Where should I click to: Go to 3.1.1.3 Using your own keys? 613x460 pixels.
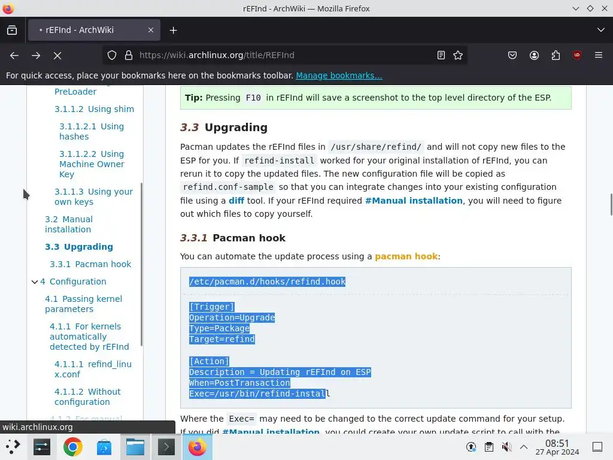pyautogui.click(x=93, y=196)
